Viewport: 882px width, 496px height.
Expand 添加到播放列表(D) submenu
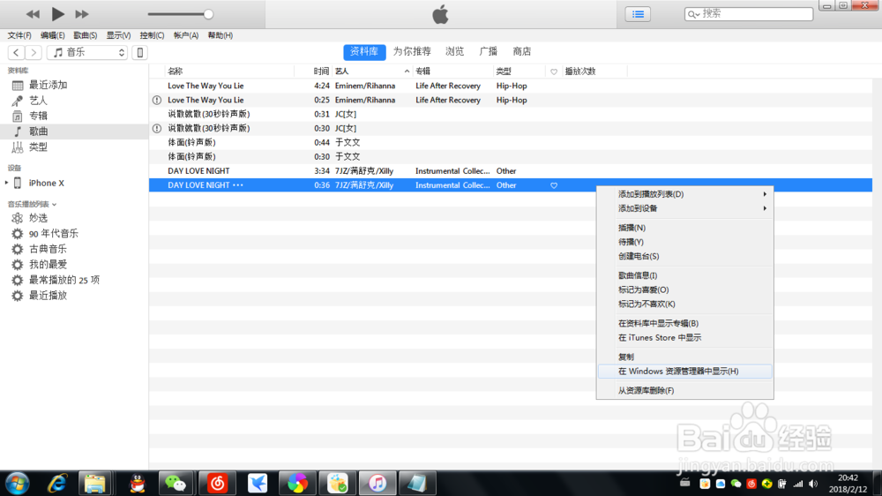tap(685, 194)
